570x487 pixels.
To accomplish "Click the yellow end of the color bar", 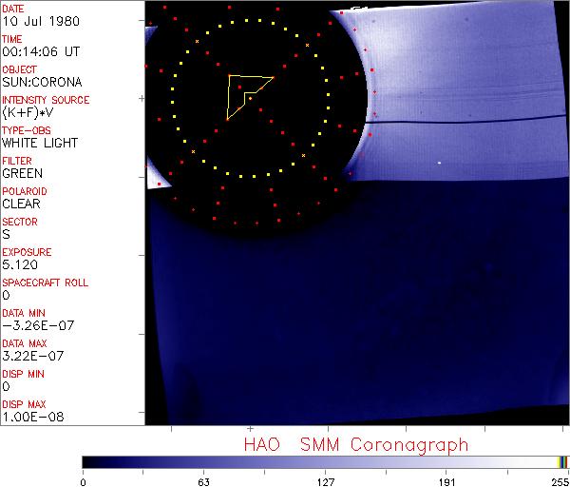I will [560, 462].
